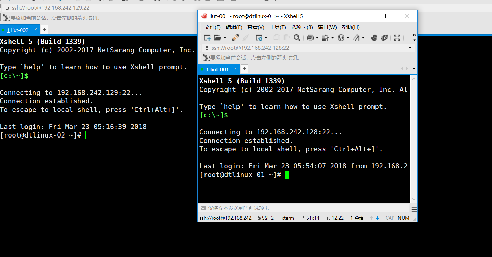Expand the color scheme dropdown arrow
Image resolution: width=492 pixels, height=257 pixels.
332,38
